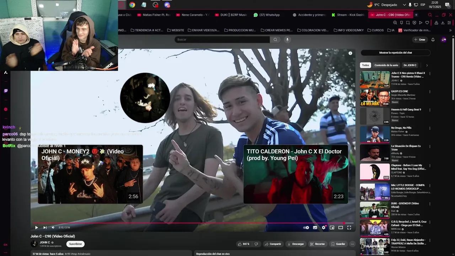The width and height of the screenshot is (455, 256).
Task: Select the Todos filter chip
Action: (x=365, y=65)
